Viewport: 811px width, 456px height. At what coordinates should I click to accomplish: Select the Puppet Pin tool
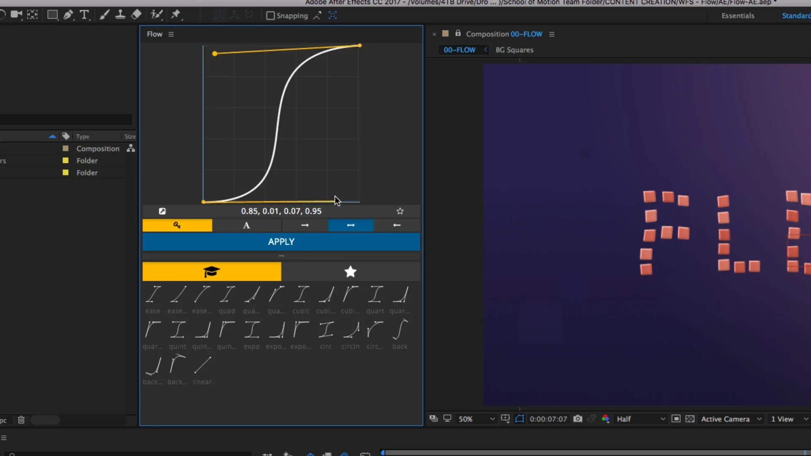(x=176, y=15)
